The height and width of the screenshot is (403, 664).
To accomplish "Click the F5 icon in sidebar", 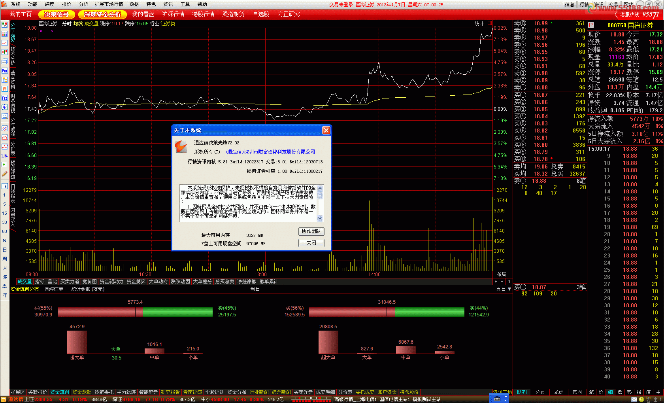I will click(4, 186).
